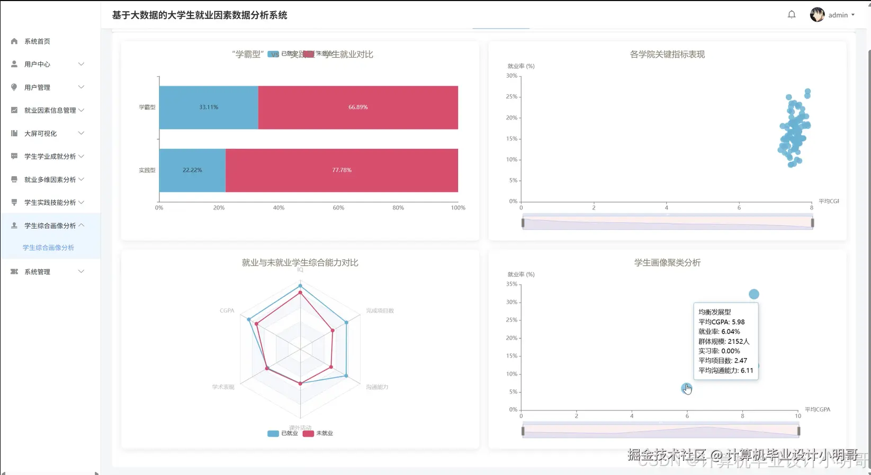Click chart title 各学院关键指标表现
The width and height of the screenshot is (871, 475).
coord(667,54)
